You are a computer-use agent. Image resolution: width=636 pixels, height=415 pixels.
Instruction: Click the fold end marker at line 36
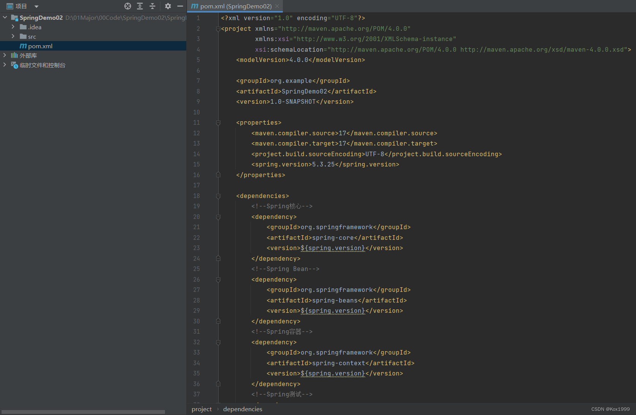tap(218, 384)
